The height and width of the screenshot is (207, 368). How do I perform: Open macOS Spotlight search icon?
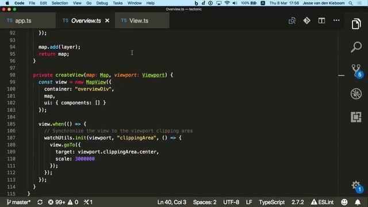pyautogui.click(x=350, y=3)
